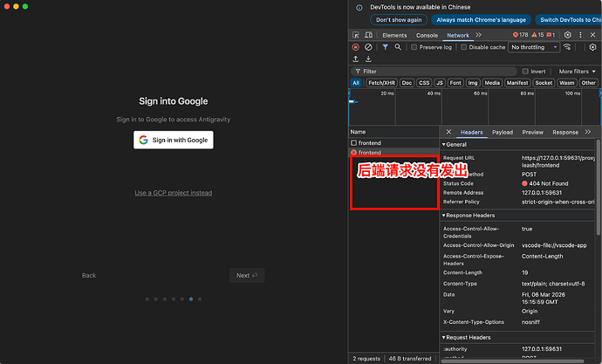Filter by Doc requests

pos(407,83)
